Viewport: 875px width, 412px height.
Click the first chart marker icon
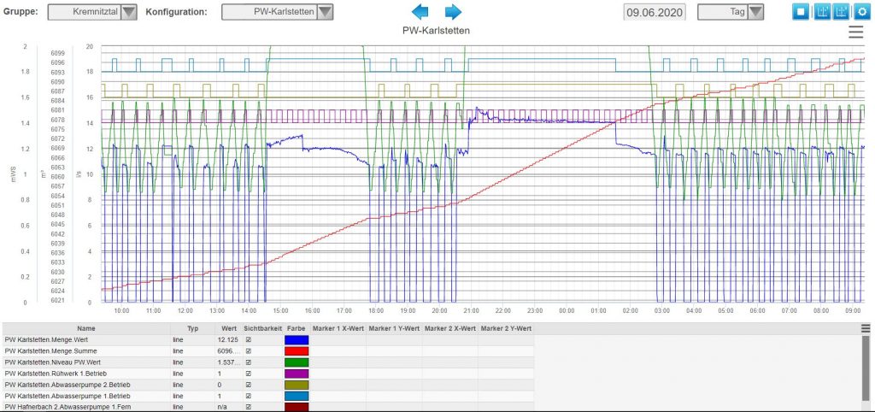pyautogui.click(x=821, y=12)
